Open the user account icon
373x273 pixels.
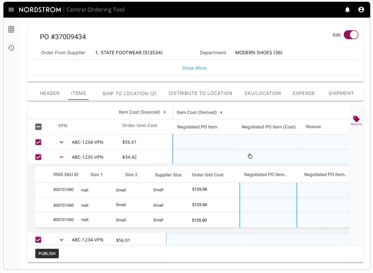click(361, 10)
